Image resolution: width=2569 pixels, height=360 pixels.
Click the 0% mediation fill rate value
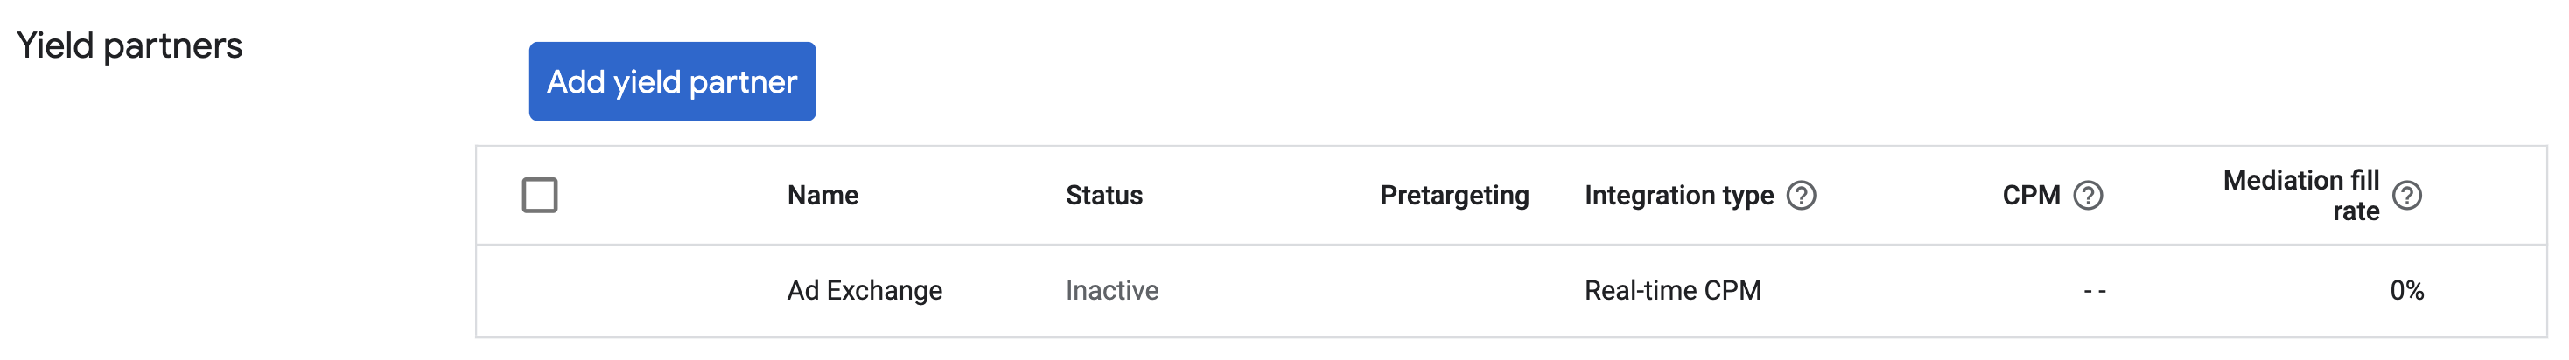(2405, 290)
